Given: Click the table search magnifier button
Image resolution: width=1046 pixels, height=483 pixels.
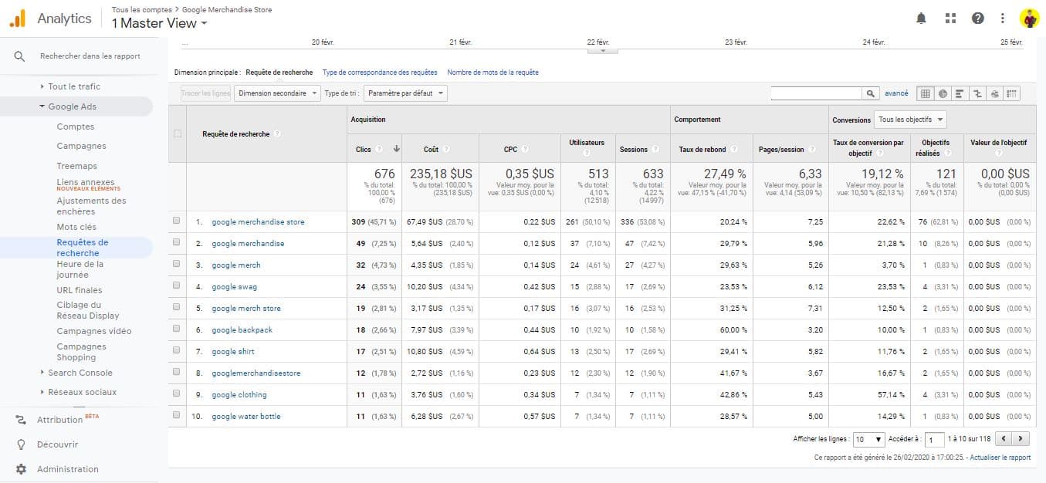Looking at the screenshot, I should [x=870, y=93].
